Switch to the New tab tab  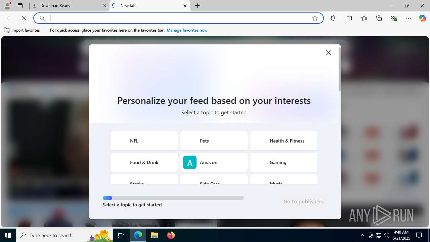point(149,6)
